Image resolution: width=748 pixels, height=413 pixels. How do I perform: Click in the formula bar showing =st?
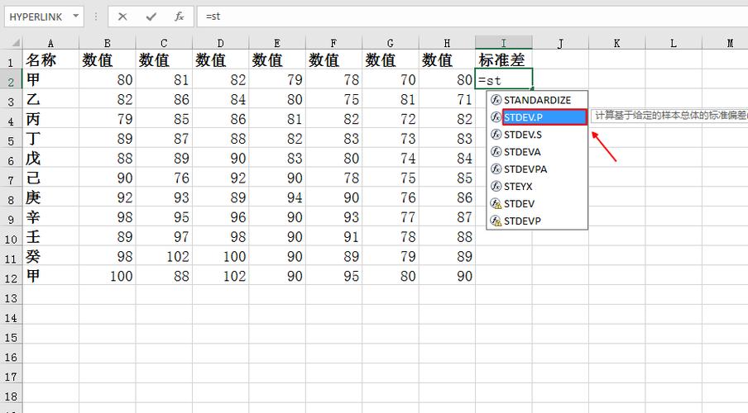pyautogui.click(x=472, y=17)
